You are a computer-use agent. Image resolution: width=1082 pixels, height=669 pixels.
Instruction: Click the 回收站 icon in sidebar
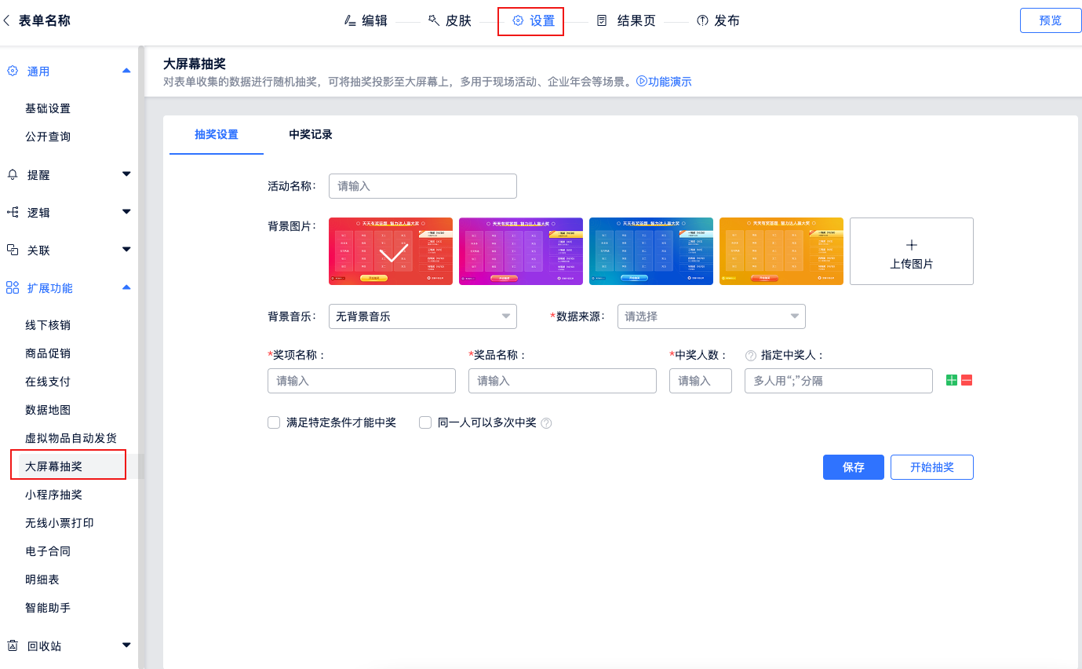point(13,645)
